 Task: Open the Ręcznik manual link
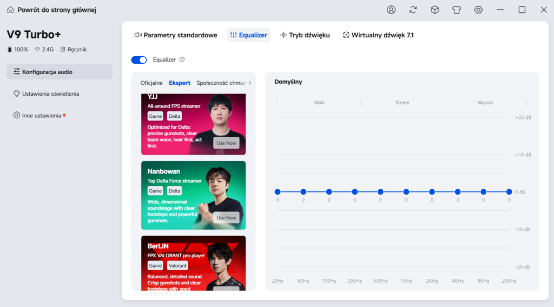tap(74, 49)
